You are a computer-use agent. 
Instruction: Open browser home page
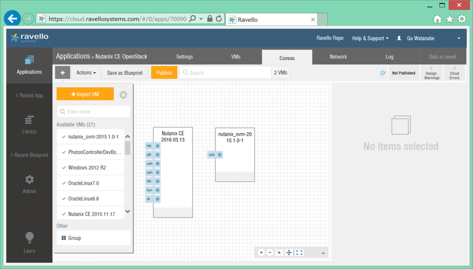click(437, 19)
